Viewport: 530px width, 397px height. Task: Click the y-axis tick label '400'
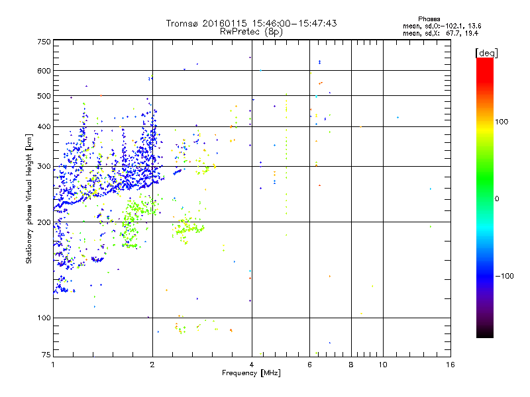point(44,126)
